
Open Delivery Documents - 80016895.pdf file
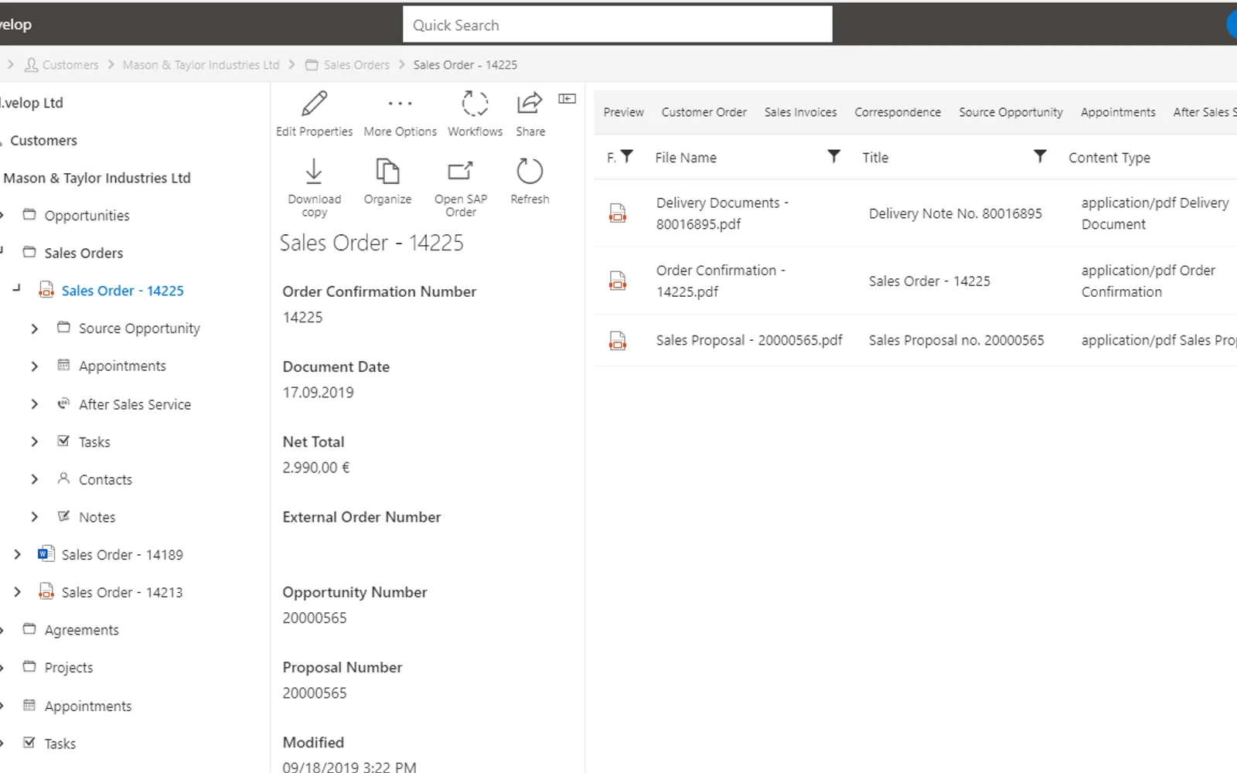[722, 213]
